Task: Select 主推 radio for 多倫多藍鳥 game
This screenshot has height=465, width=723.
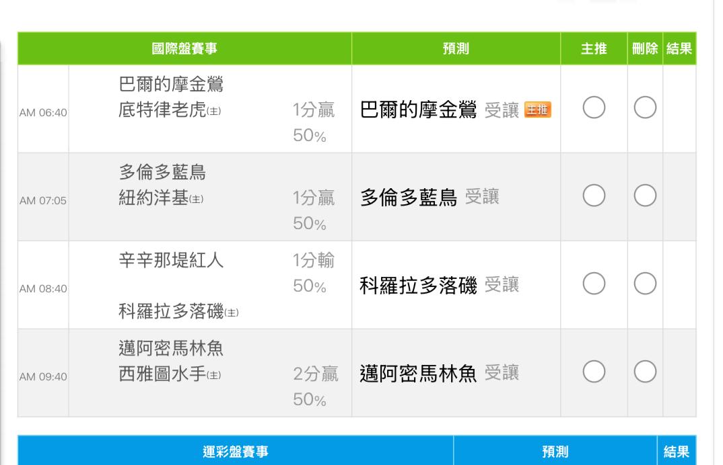Action: [x=594, y=196]
